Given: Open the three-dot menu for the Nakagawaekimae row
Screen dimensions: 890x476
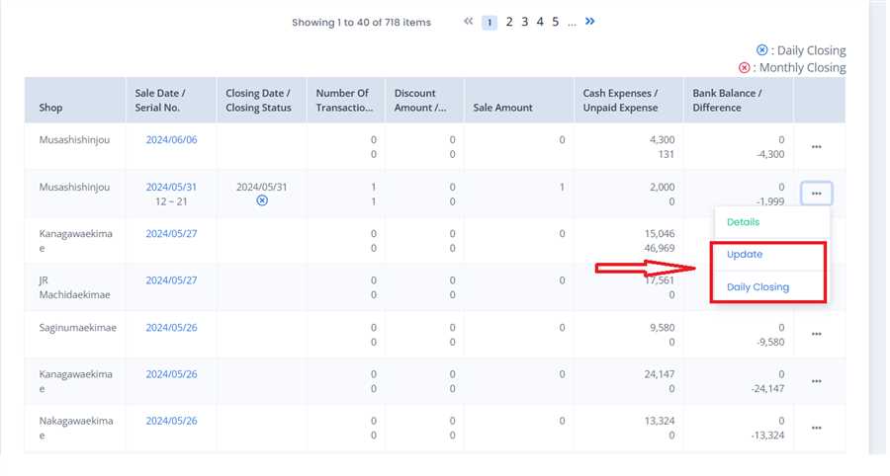Looking at the screenshot, I should (x=816, y=428).
